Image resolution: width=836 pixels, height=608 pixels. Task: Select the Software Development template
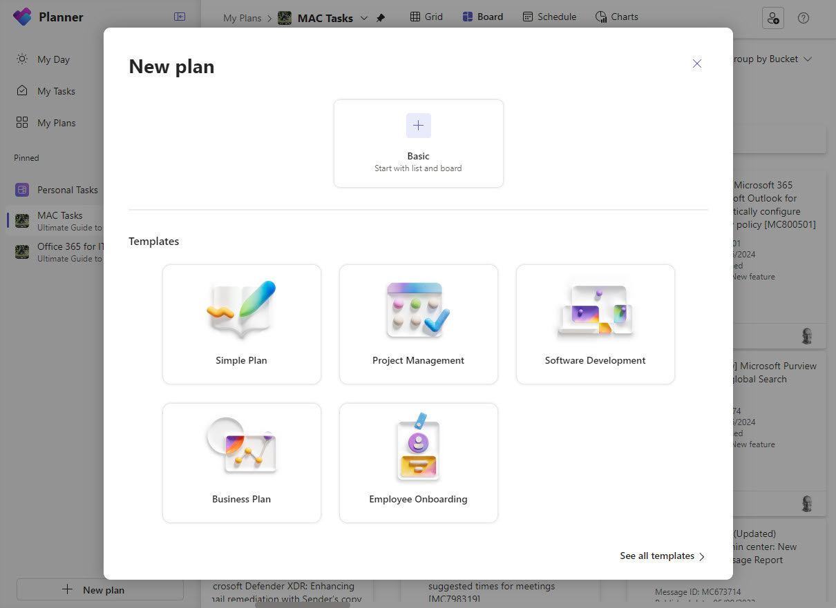(x=595, y=324)
